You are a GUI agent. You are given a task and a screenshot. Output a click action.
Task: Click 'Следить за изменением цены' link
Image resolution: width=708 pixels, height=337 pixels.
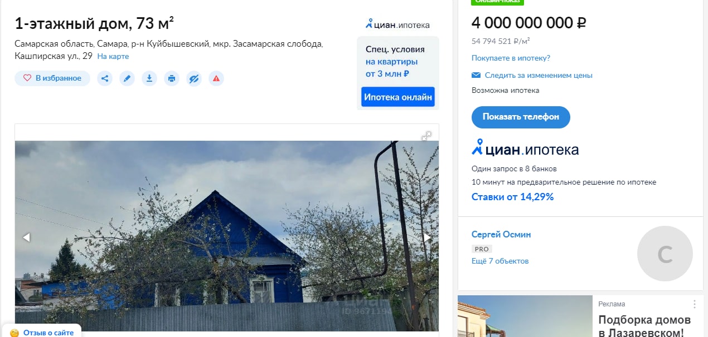pyautogui.click(x=539, y=75)
